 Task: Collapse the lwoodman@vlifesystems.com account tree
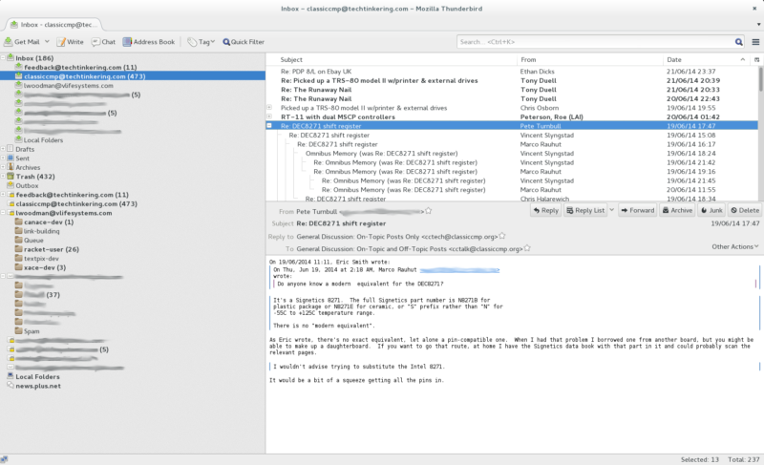click(3, 213)
